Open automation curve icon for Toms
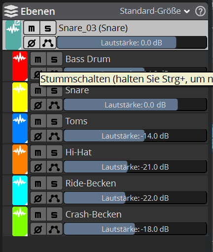Screen dimensions: 213x252 coord(54,136)
